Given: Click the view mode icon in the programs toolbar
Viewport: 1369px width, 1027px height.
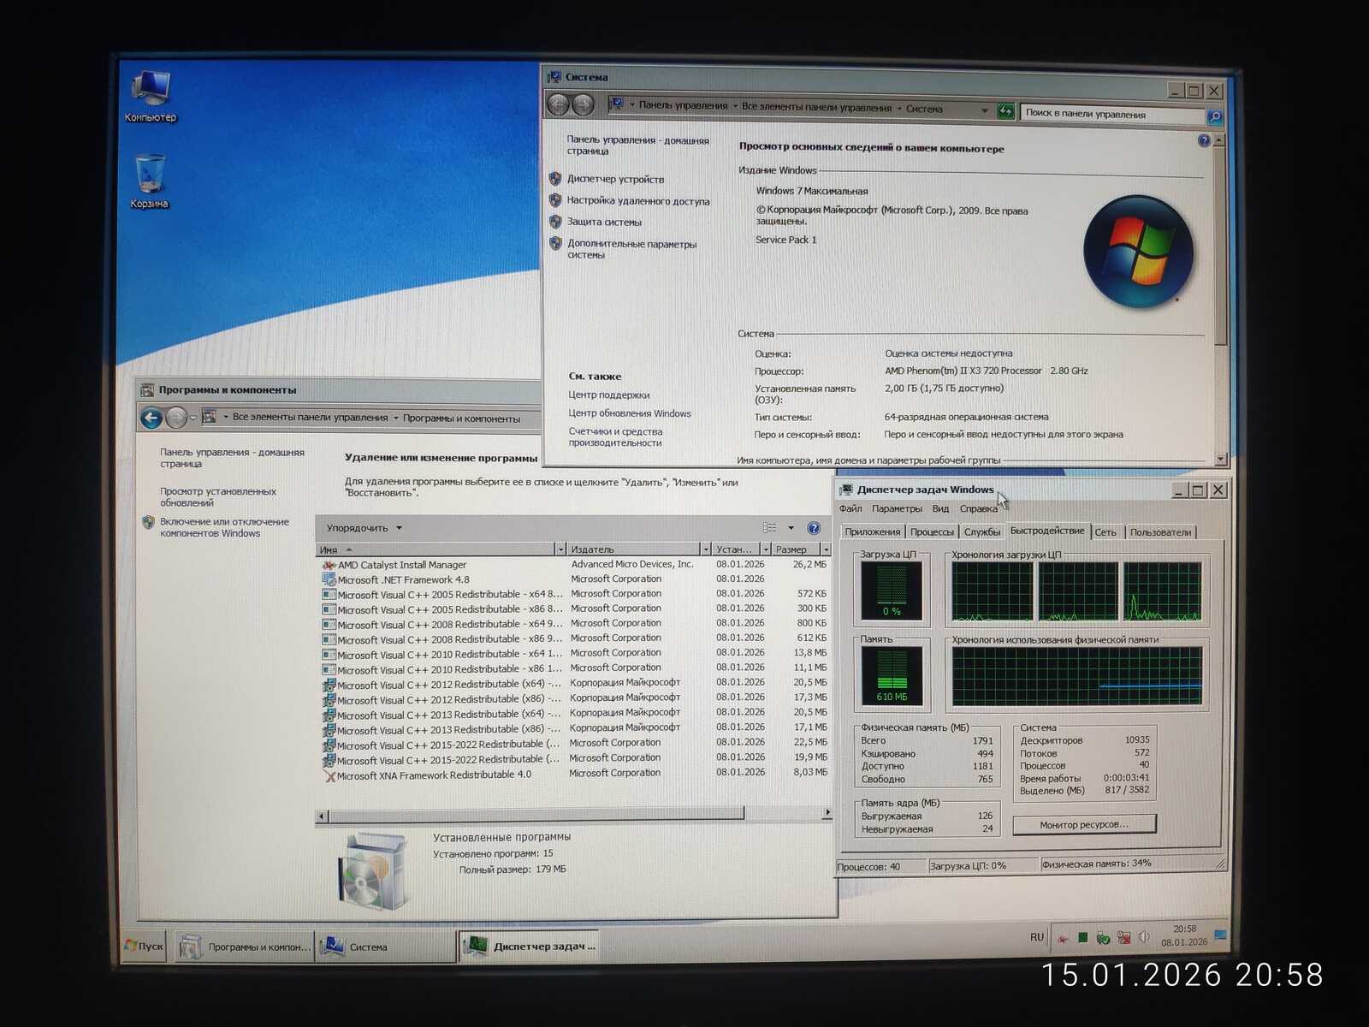Looking at the screenshot, I should [770, 528].
